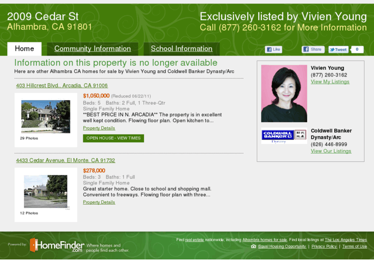Click the $1,050,000 price text
374x280 pixels.
pos(96,96)
